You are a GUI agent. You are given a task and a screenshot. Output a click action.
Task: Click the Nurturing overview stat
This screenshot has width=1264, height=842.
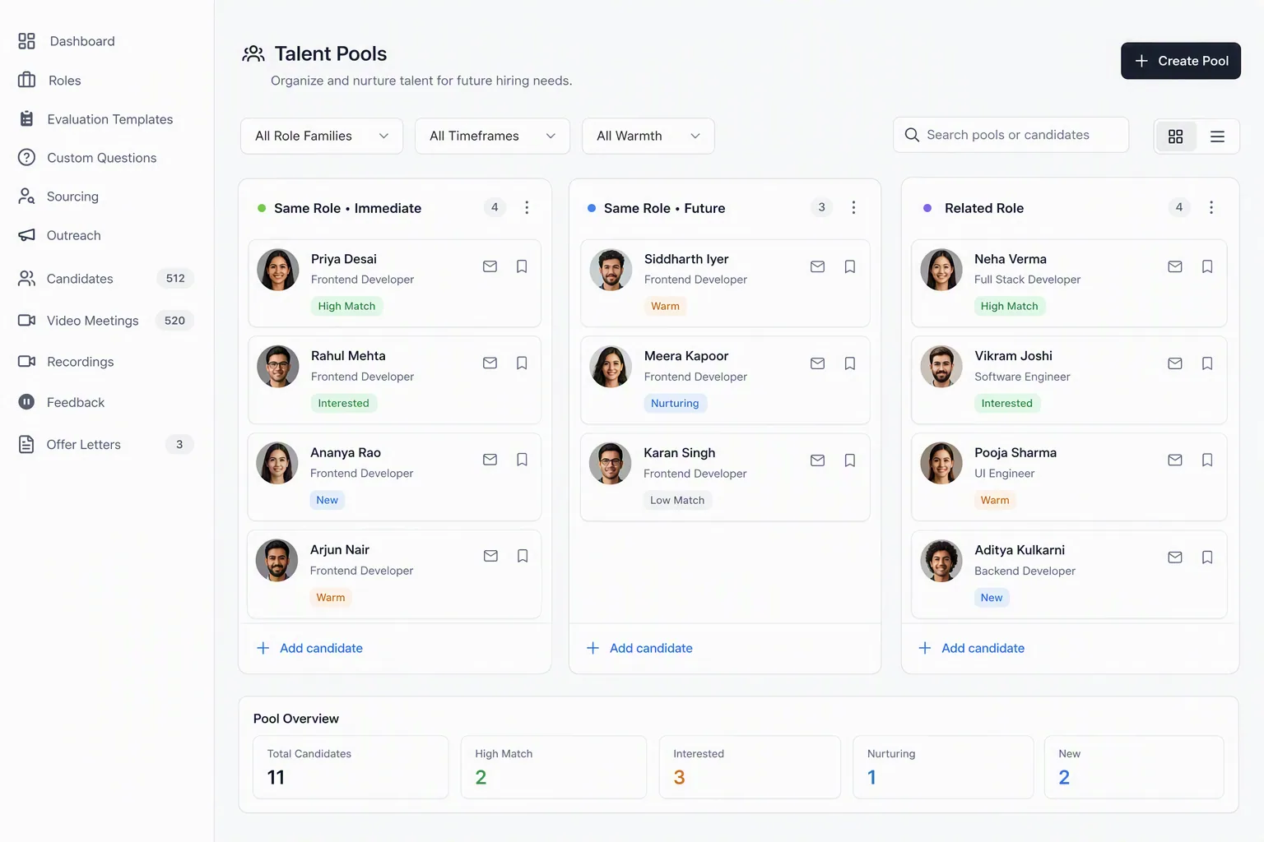(x=943, y=767)
